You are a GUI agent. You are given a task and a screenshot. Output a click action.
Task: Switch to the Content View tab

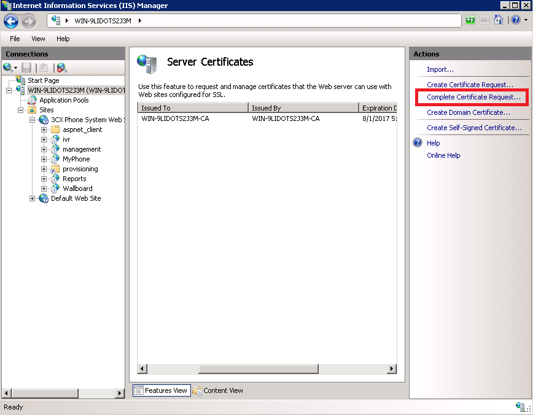(218, 390)
